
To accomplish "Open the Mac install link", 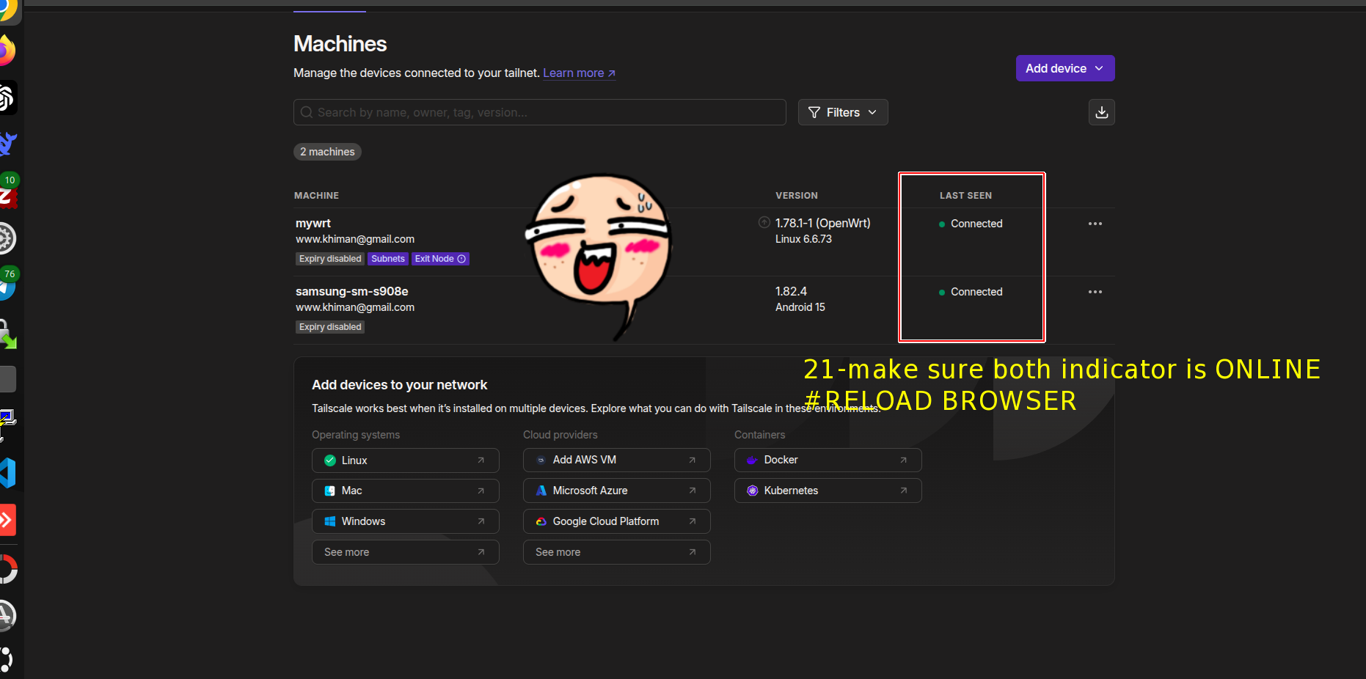I will [406, 491].
